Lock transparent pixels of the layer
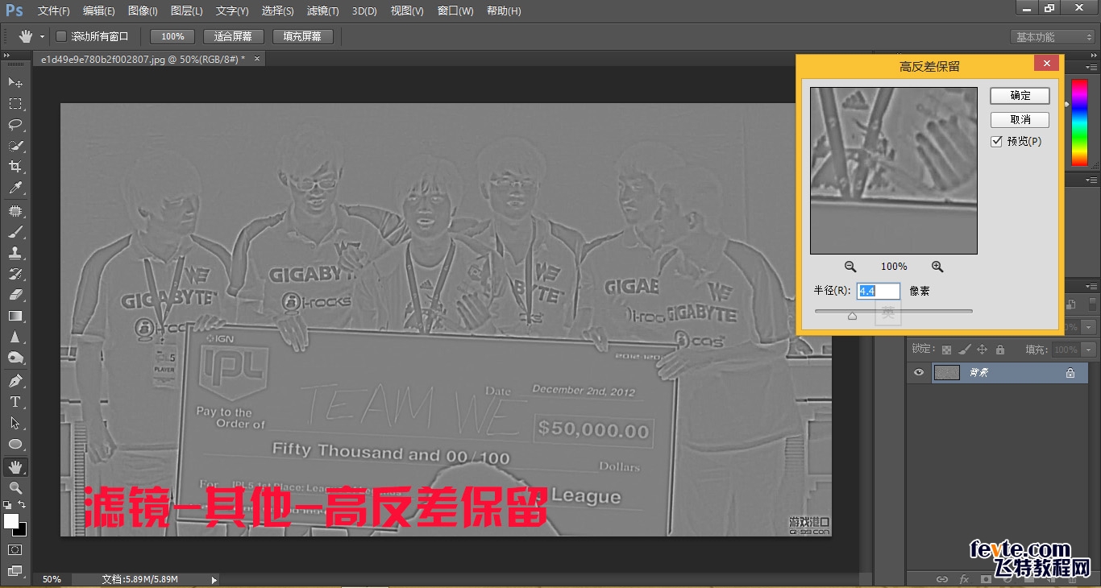 pos(946,350)
